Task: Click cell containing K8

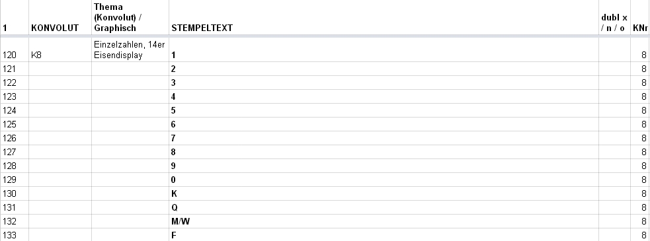Action: tap(60, 50)
